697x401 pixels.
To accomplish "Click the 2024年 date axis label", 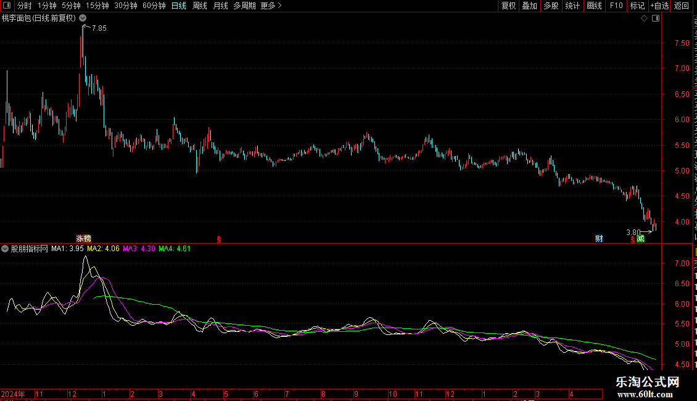I will 13,394.
